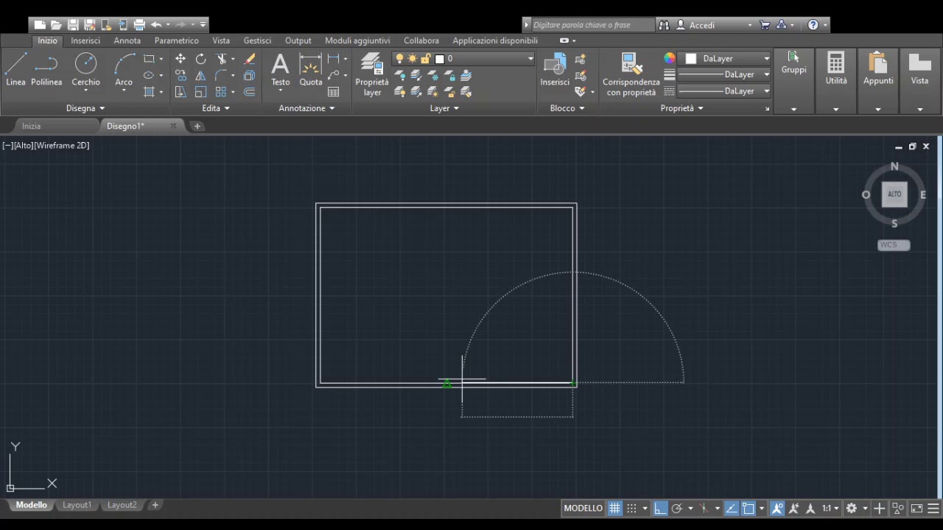Type in keyword search field
Viewport: 943px width, 530px height.
[592, 25]
